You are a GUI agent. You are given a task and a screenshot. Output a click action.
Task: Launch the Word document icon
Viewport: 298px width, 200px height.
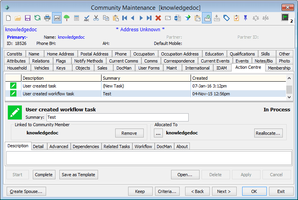point(177,18)
